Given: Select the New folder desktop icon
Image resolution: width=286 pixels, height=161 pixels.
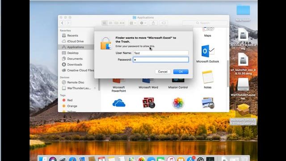Looking at the screenshot, I should click(243, 10).
